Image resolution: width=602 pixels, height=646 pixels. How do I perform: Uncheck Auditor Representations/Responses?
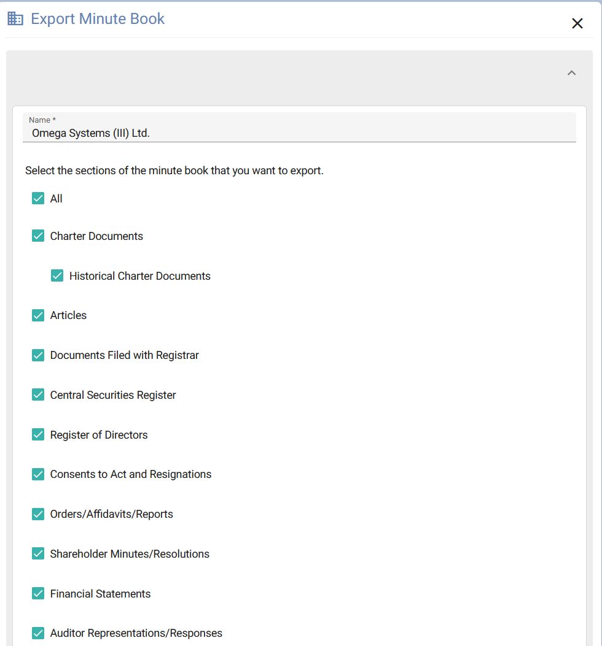pos(38,633)
